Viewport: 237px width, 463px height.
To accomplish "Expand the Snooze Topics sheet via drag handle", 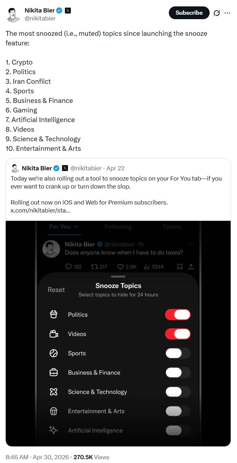I will [118, 277].
